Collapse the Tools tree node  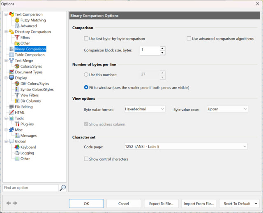pos(6,118)
